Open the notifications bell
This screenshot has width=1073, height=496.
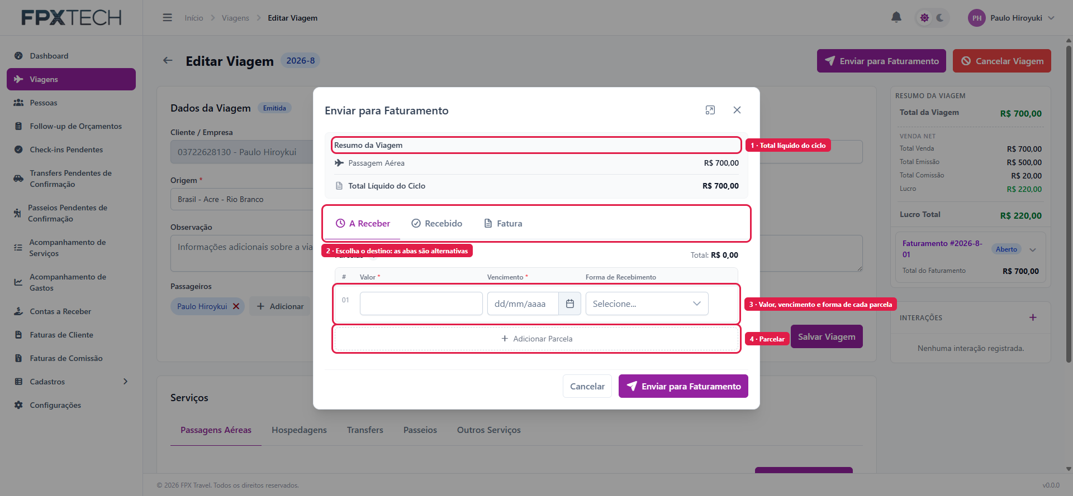896,17
